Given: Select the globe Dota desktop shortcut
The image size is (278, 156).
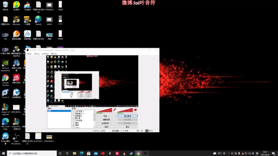Looking at the screenshot, I should click(38, 20).
